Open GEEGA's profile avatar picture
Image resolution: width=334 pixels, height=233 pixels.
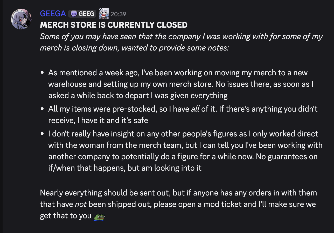click(21, 19)
